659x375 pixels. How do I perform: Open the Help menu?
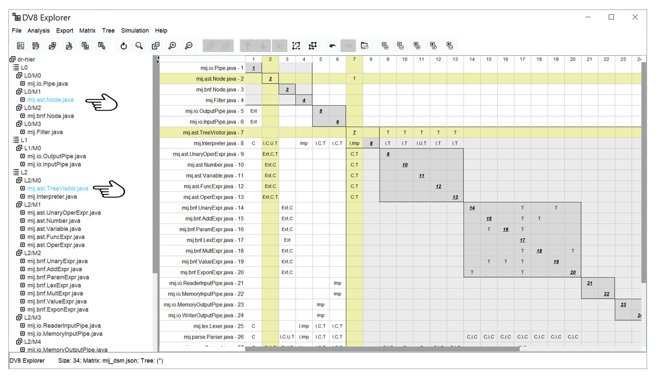pos(161,30)
